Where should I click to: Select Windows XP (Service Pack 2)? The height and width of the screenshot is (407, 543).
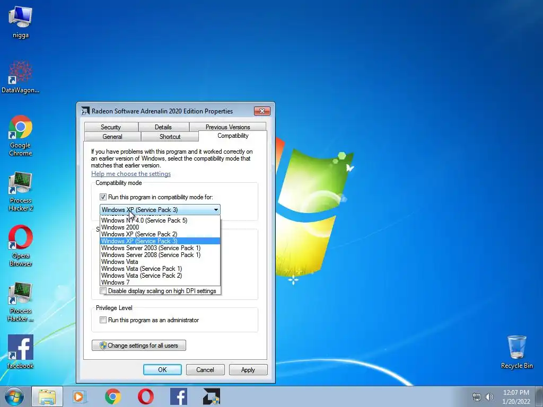coord(160,234)
